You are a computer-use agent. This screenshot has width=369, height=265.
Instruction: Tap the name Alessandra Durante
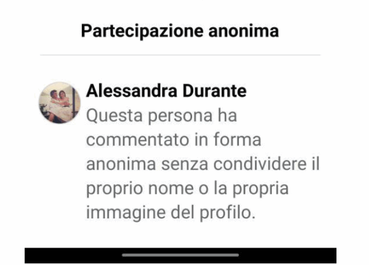(167, 91)
